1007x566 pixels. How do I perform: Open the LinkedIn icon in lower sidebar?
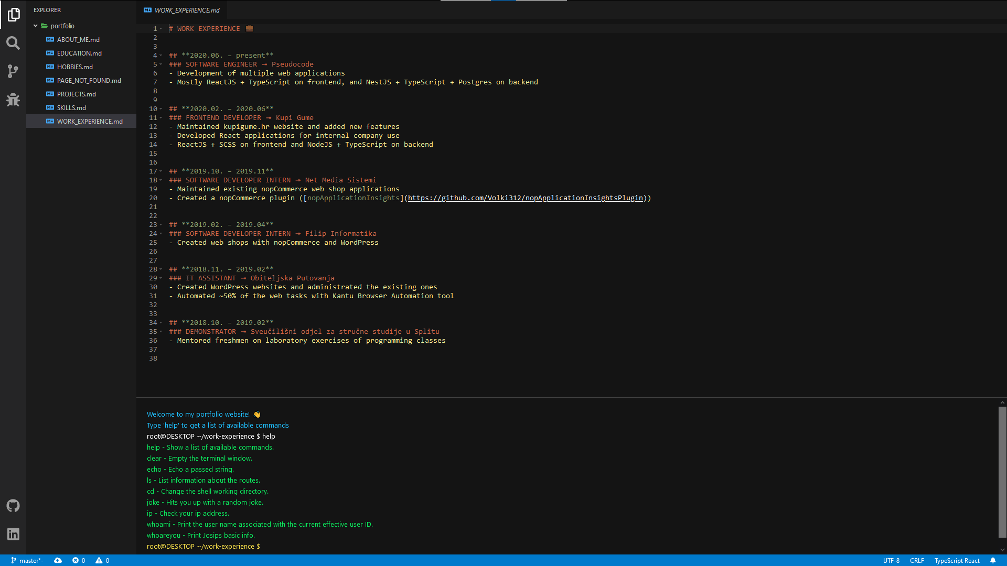[x=13, y=534]
